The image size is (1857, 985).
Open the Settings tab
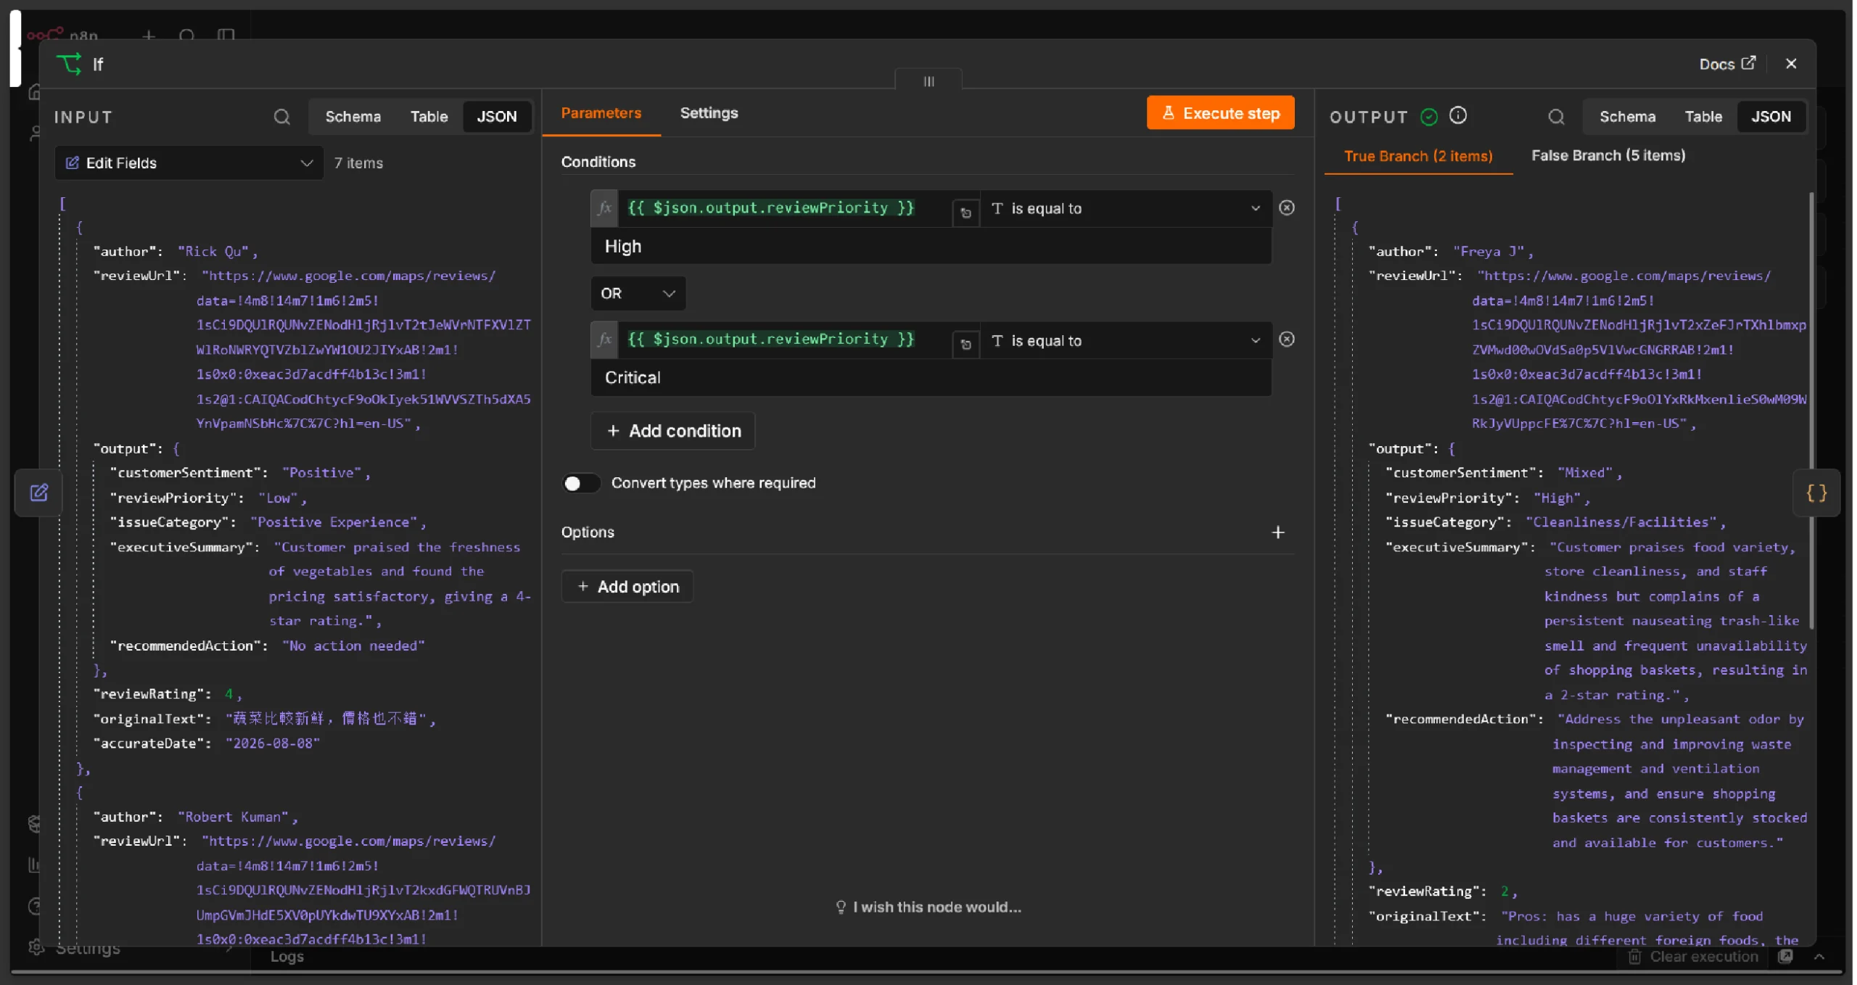tap(709, 113)
